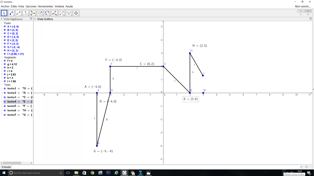Collapse the Segmento tree group
The width and height of the screenshot is (314, 176).
[2, 57]
